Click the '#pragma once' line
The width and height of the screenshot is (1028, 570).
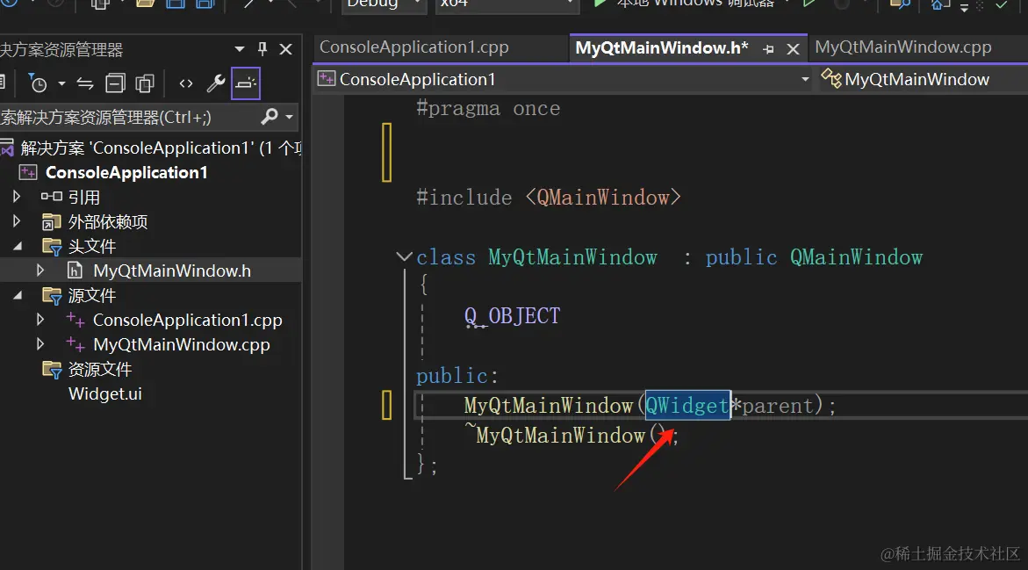(x=488, y=108)
